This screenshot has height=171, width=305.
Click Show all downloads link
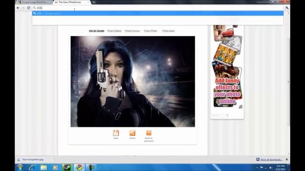[x=271, y=160]
